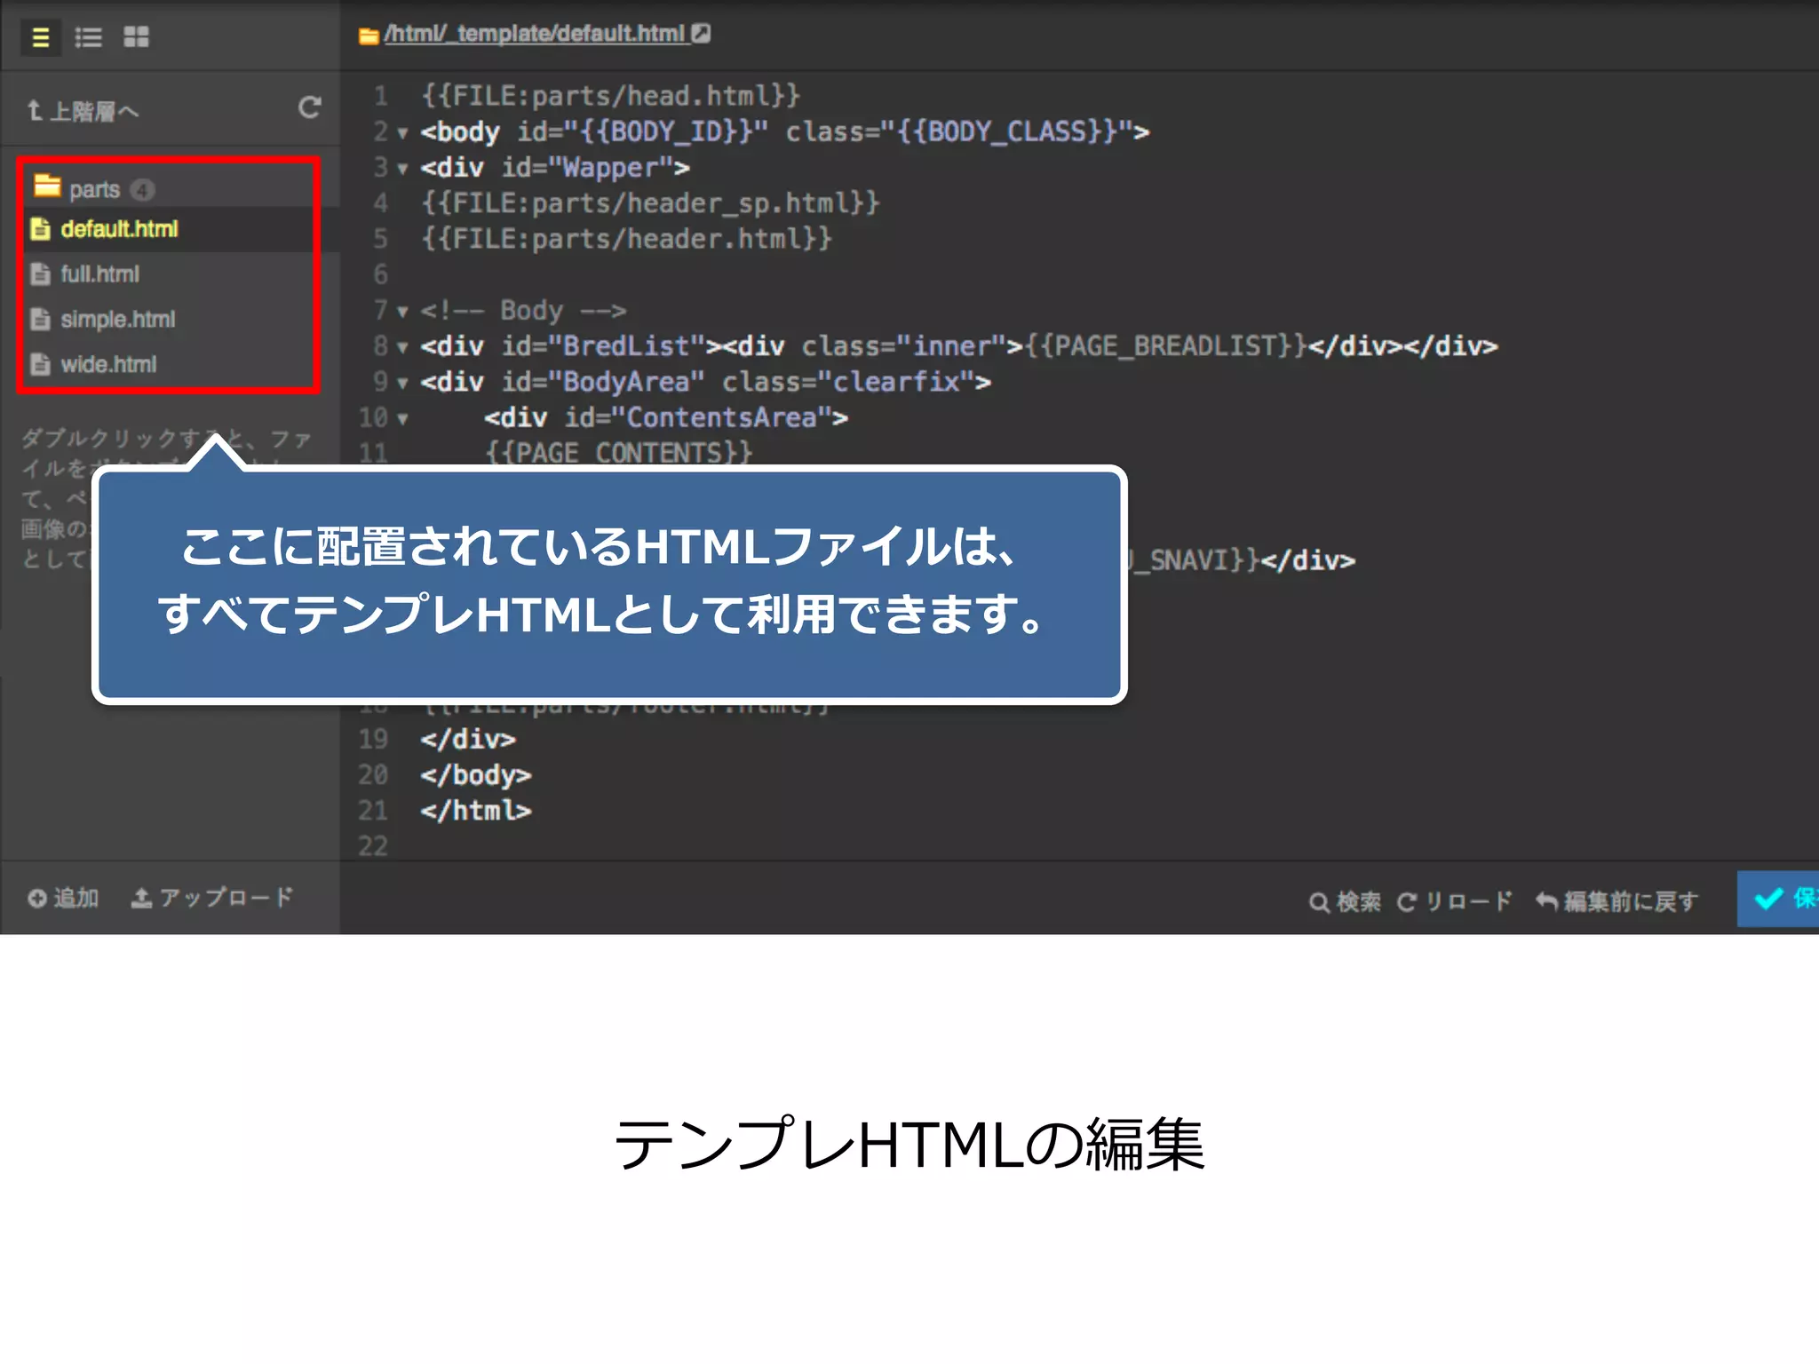This screenshot has height=1364, width=1819.
Task: Open the parts folder
Action: point(94,189)
